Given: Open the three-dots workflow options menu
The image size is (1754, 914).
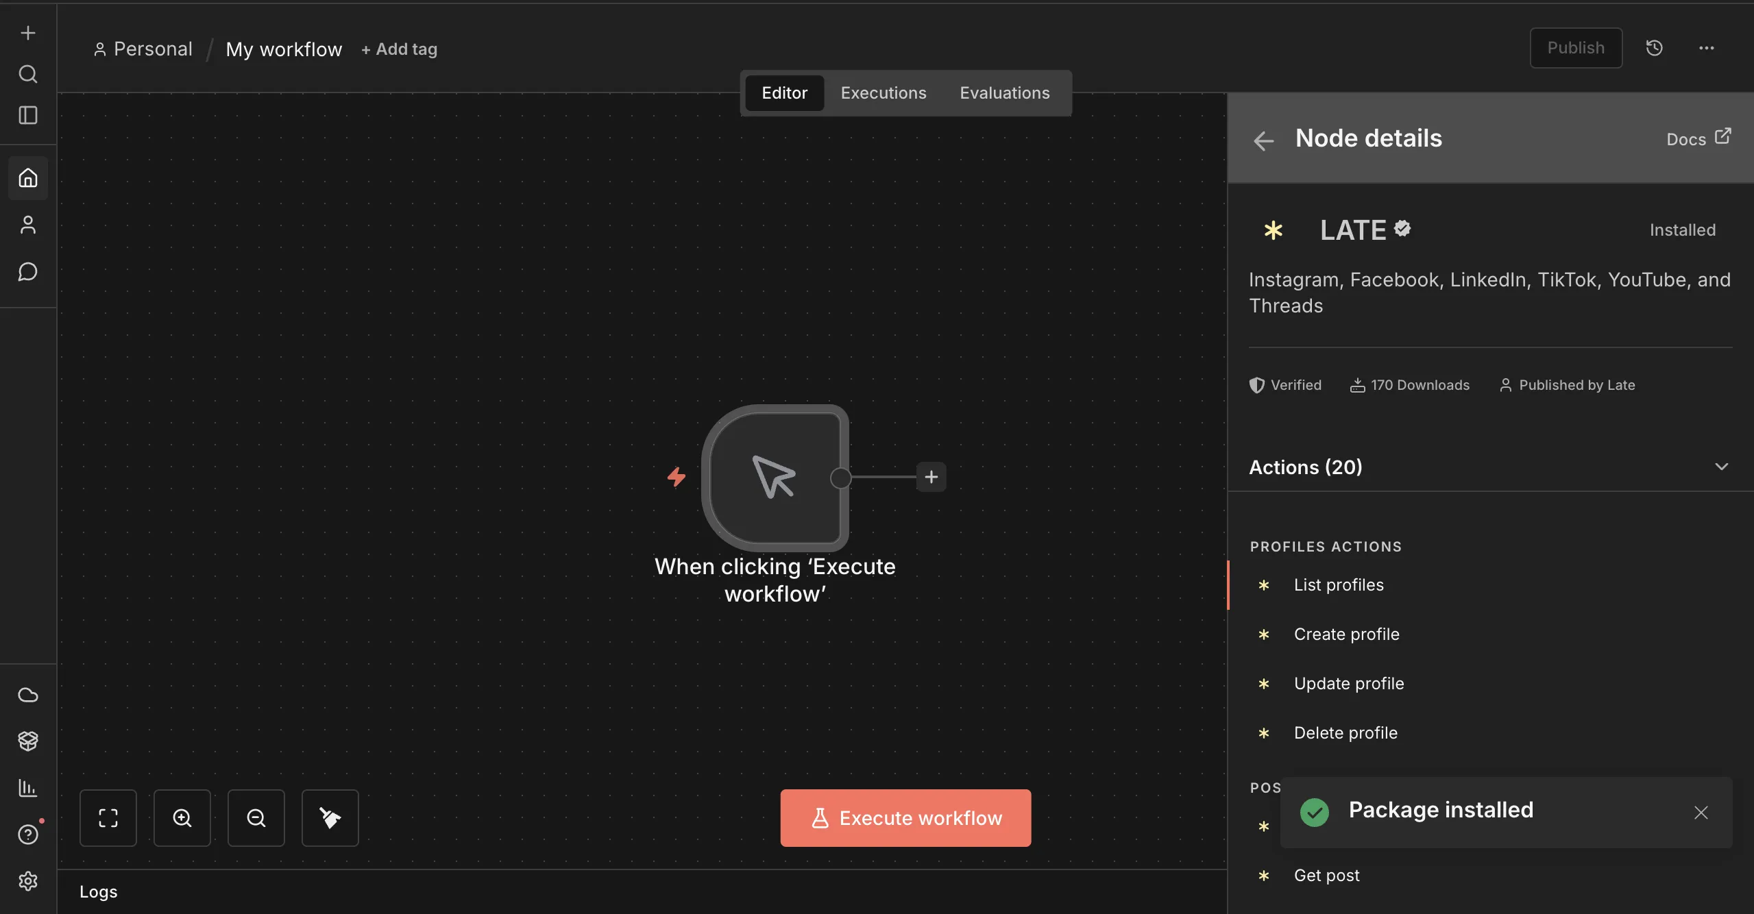Looking at the screenshot, I should pos(1706,48).
